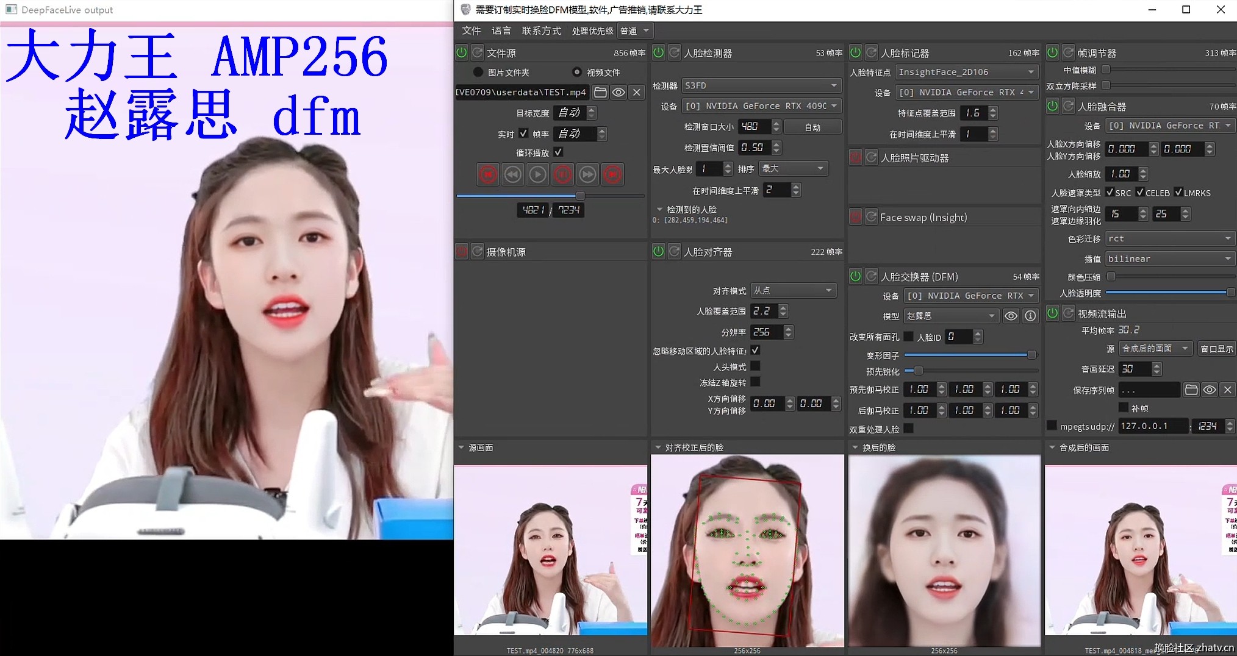Open 联系方式 menu
The height and width of the screenshot is (656, 1237).
pos(541,30)
